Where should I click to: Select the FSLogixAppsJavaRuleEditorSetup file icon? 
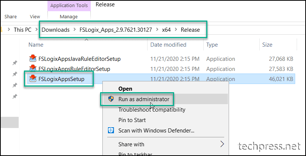point(33,59)
